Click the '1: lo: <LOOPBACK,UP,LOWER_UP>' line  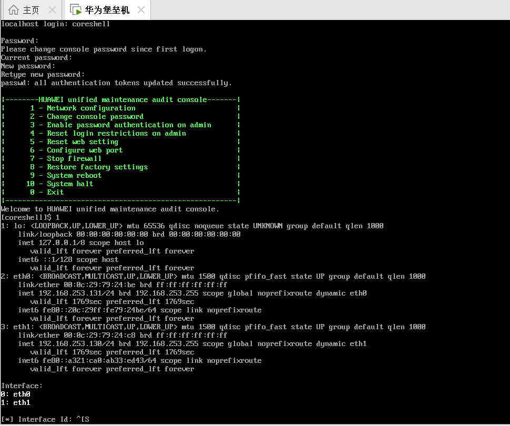192,226
